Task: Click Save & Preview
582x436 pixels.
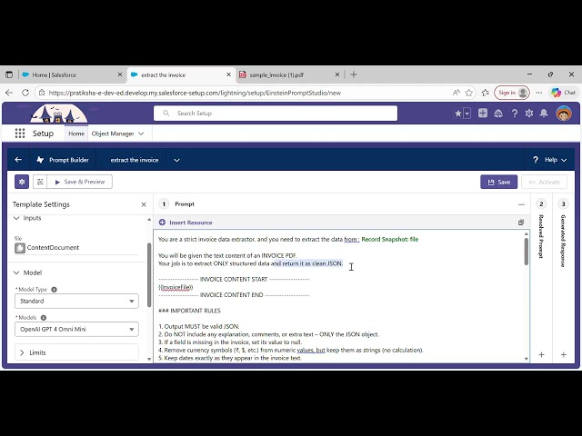Action: [x=80, y=182]
